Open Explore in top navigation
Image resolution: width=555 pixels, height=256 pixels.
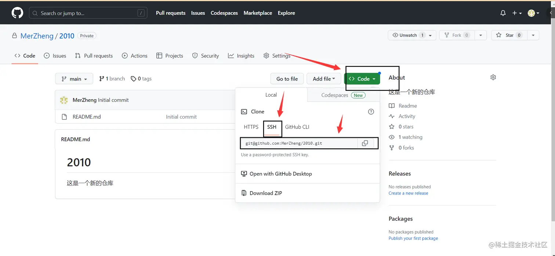tap(286, 13)
